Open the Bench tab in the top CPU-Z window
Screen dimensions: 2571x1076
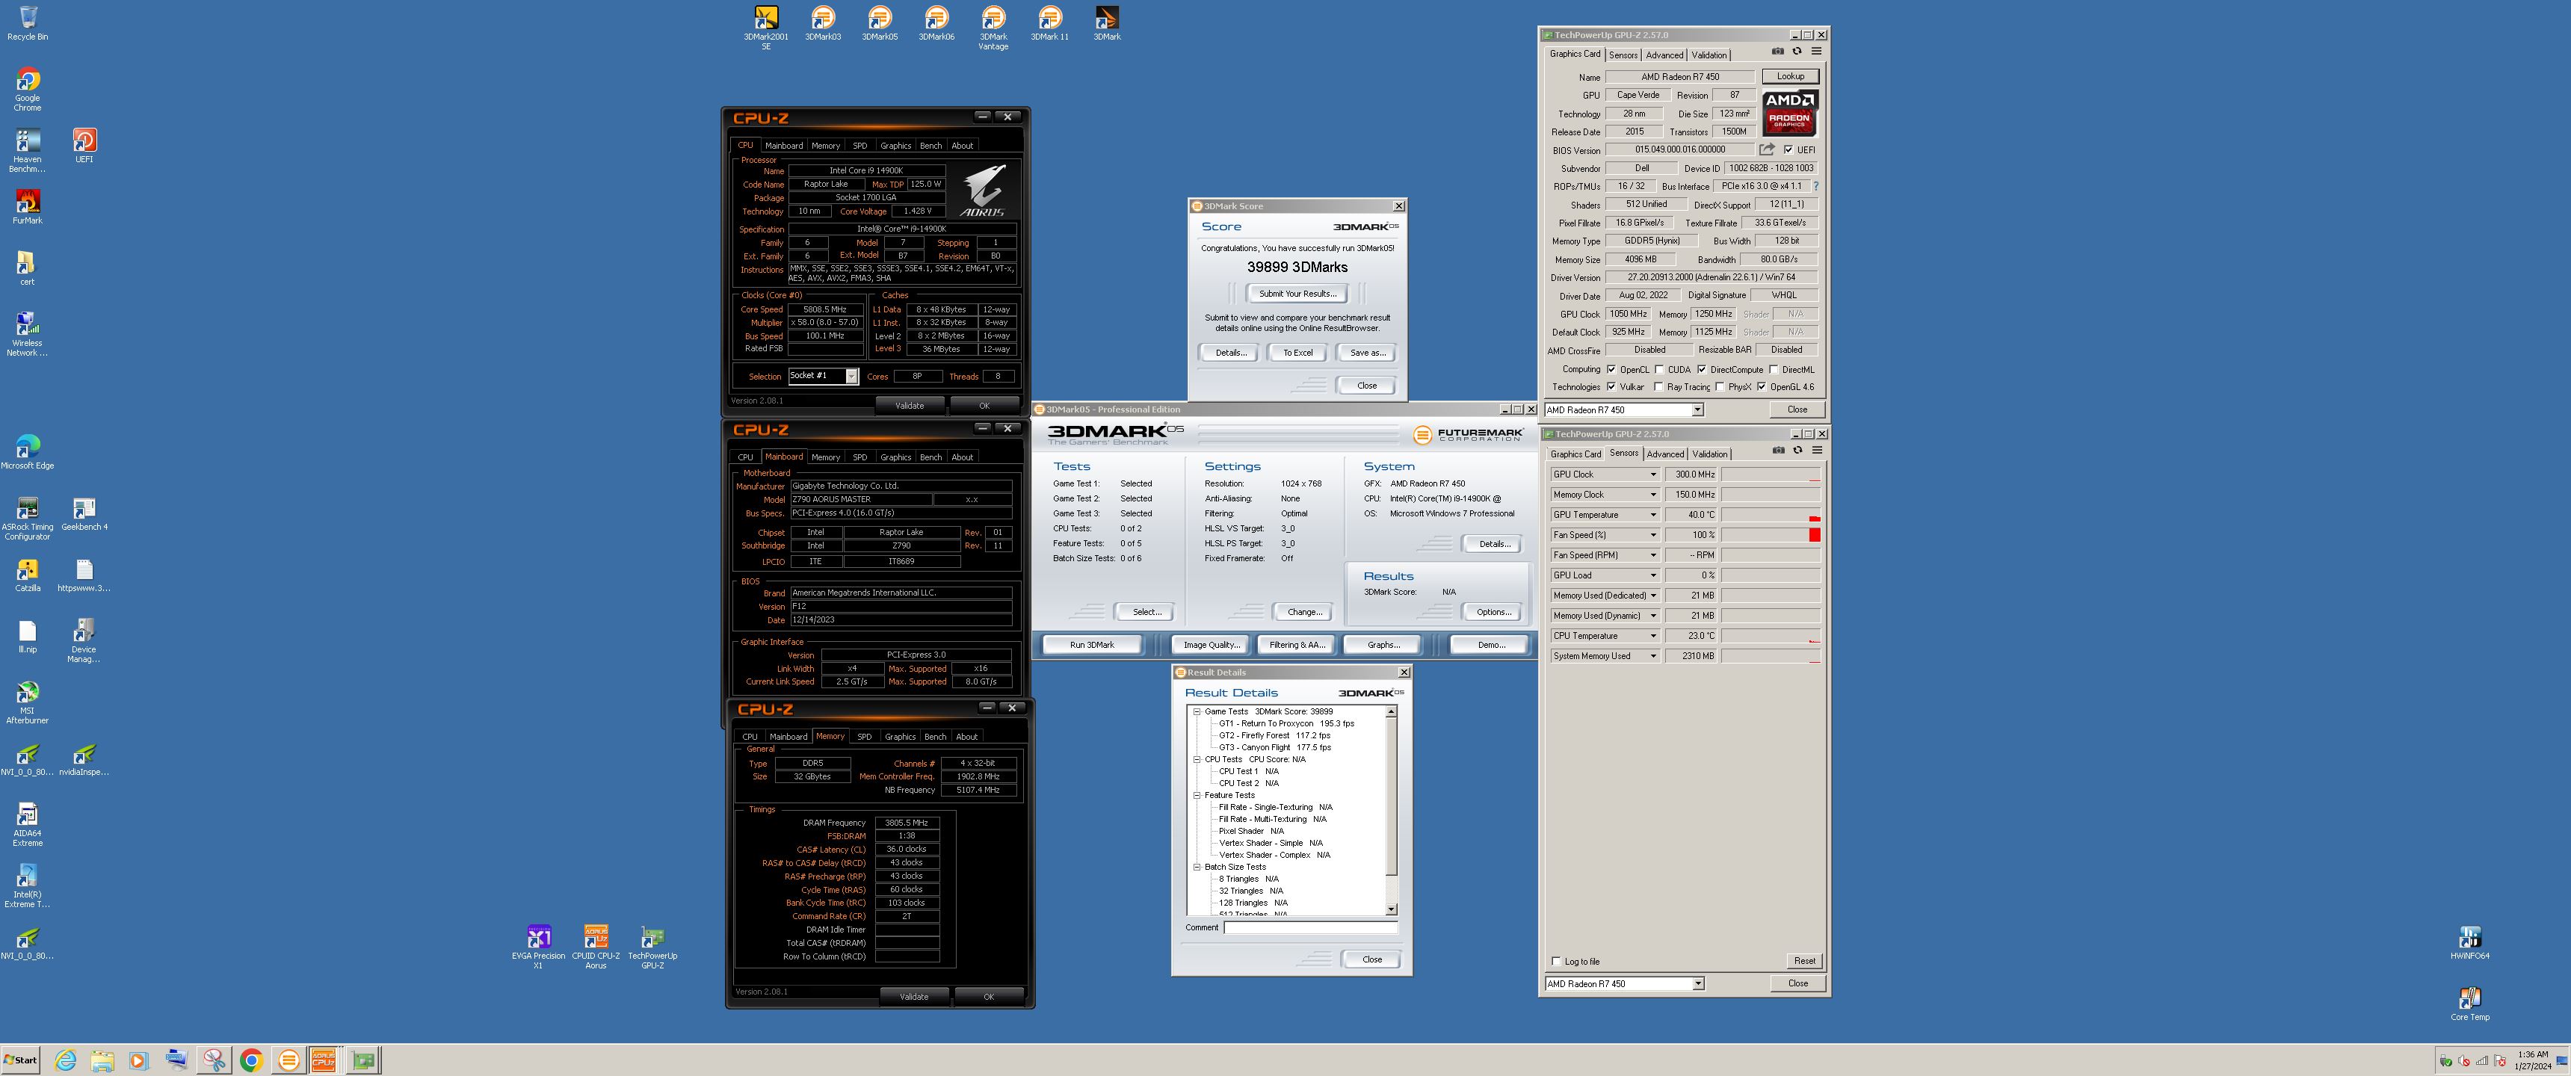pos(930,146)
